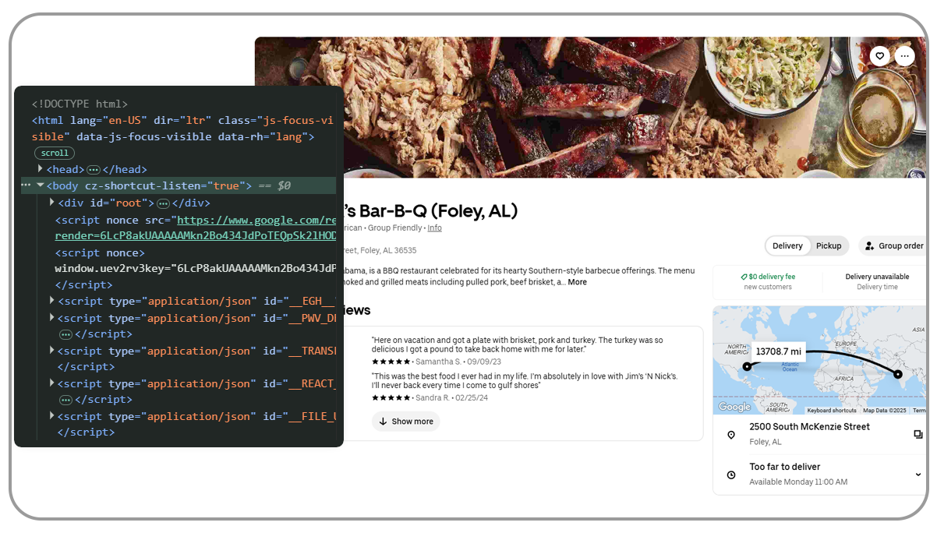Click the map marker over North America
This screenshot has width=937, height=533.
click(x=747, y=366)
